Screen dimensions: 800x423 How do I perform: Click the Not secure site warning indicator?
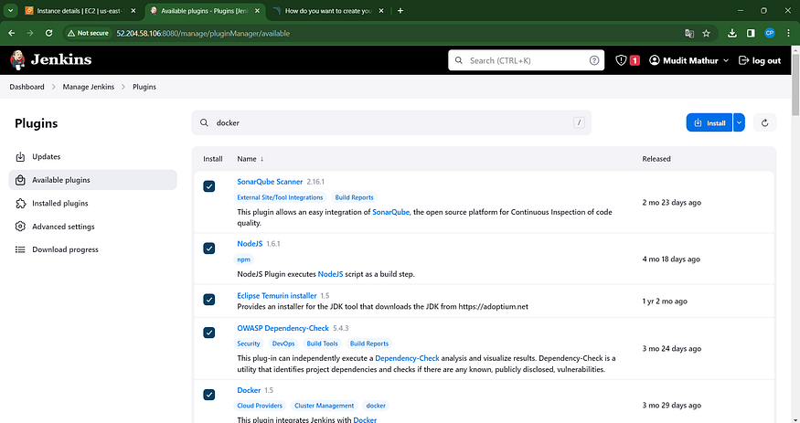tap(89, 33)
